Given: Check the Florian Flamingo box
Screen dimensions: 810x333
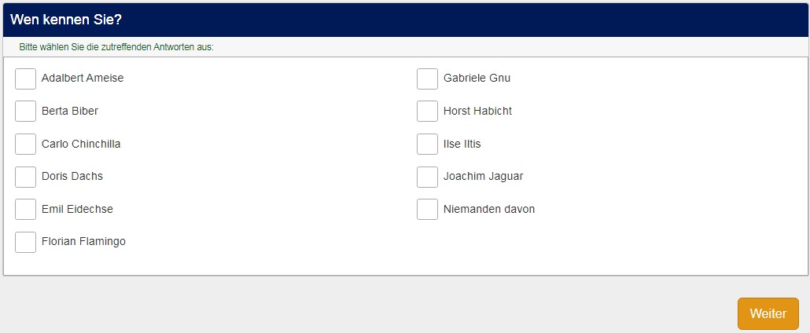Looking at the screenshot, I should click(x=25, y=242).
